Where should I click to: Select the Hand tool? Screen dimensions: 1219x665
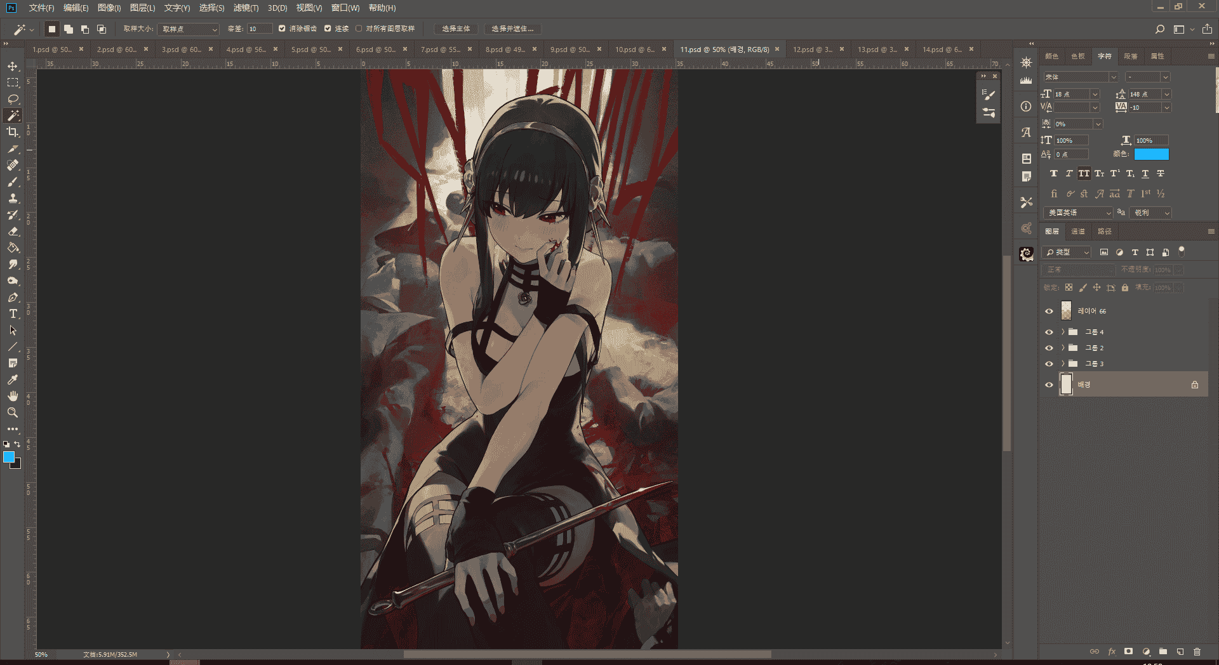(13, 396)
